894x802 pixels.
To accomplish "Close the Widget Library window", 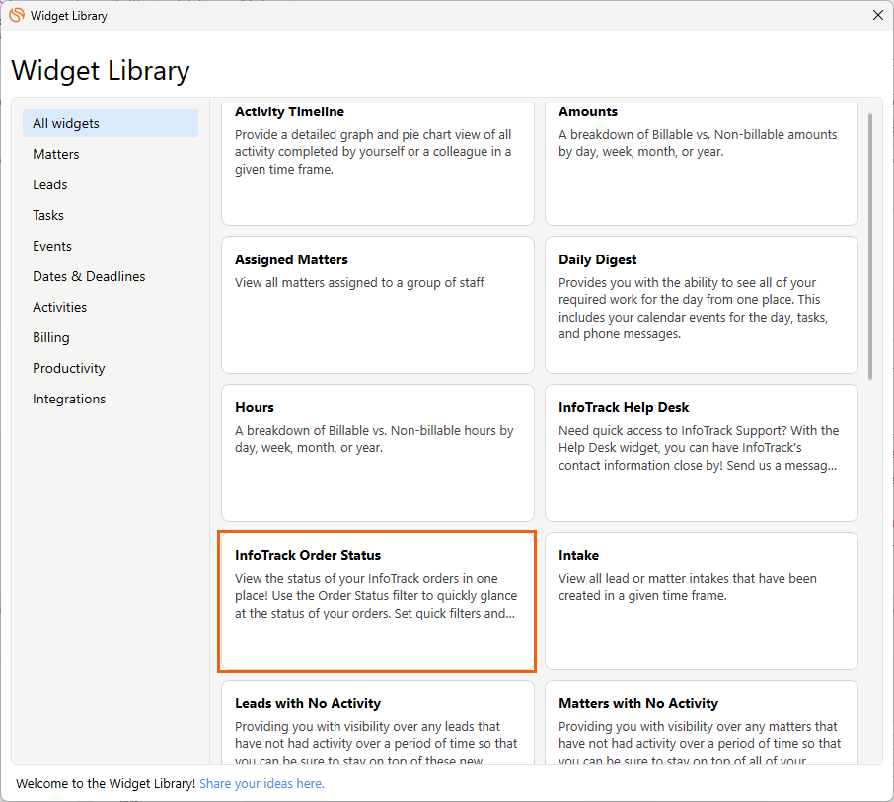I will [x=877, y=15].
